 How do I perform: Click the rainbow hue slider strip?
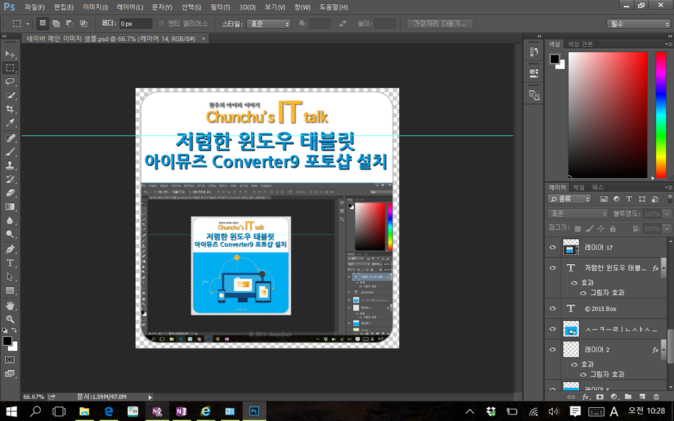[661, 115]
